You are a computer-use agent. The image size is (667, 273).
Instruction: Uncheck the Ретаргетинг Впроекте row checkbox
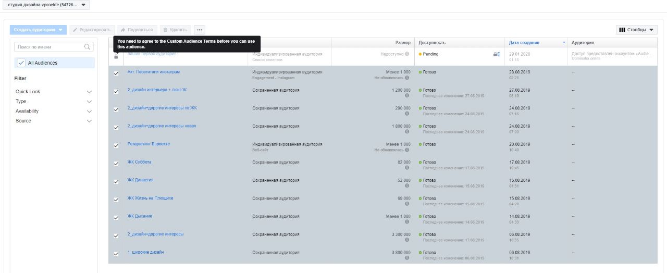(116, 146)
